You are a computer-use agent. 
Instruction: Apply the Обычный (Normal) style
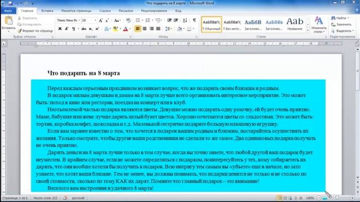(x=211, y=24)
